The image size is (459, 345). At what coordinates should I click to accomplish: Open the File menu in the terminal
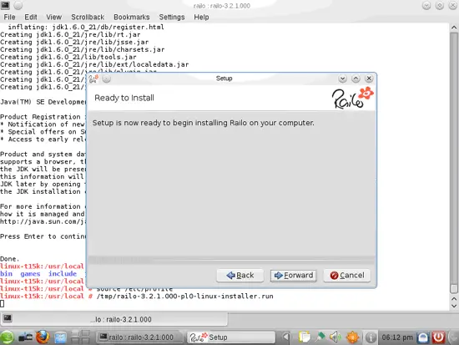tap(9, 17)
